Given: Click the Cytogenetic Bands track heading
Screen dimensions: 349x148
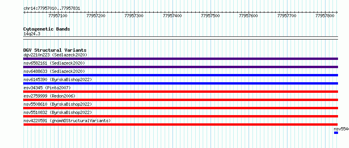Looking at the screenshot, I should pyautogui.click(x=47, y=29).
